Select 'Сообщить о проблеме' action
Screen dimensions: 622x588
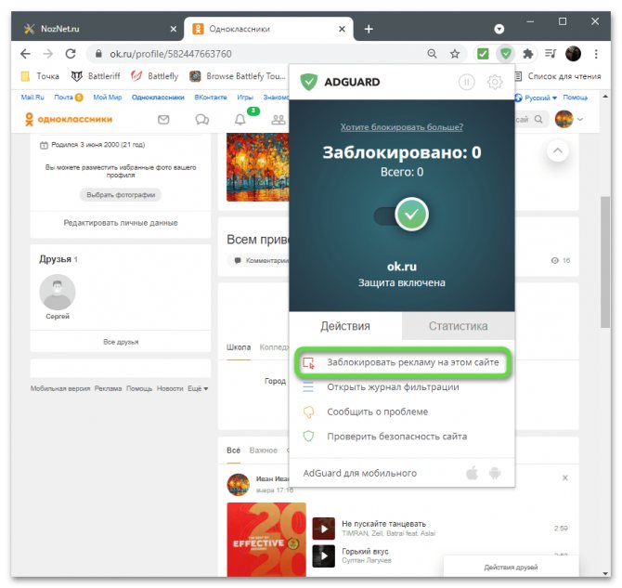[377, 412]
